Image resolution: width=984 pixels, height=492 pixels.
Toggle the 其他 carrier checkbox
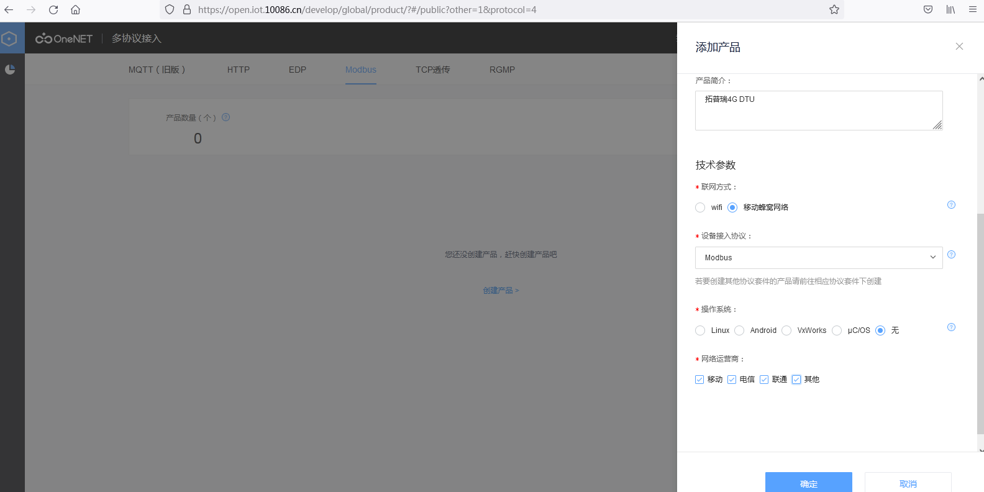click(x=796, y=380)
